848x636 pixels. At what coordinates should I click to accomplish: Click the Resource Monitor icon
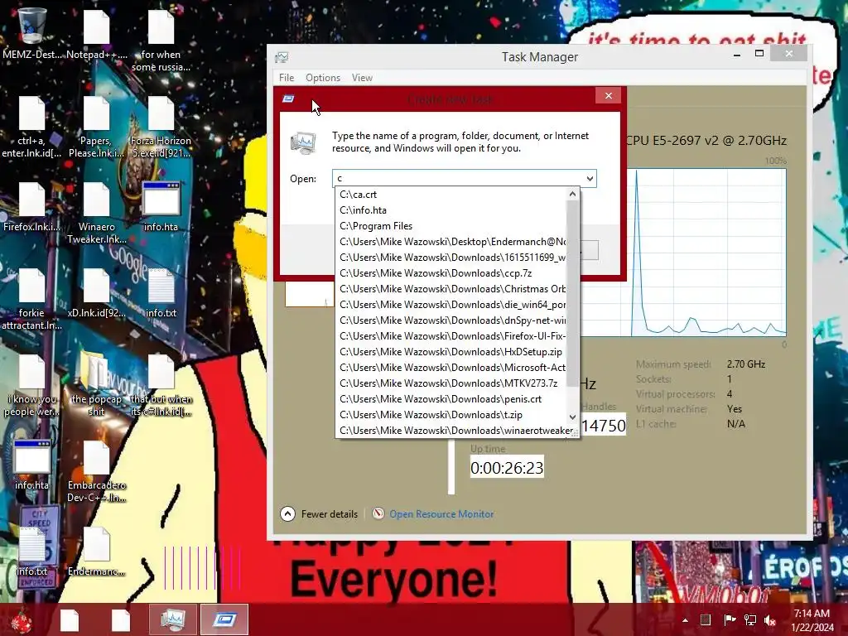pyautogui.click(x=378, y=513)
